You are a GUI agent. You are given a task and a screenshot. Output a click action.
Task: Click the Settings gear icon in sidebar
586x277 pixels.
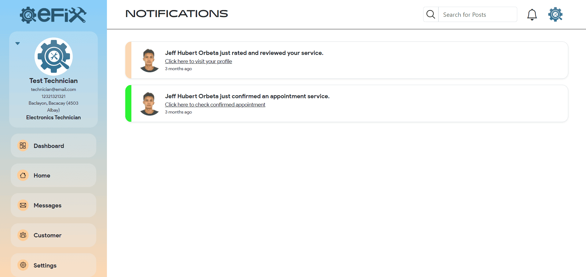click(23, 265)
